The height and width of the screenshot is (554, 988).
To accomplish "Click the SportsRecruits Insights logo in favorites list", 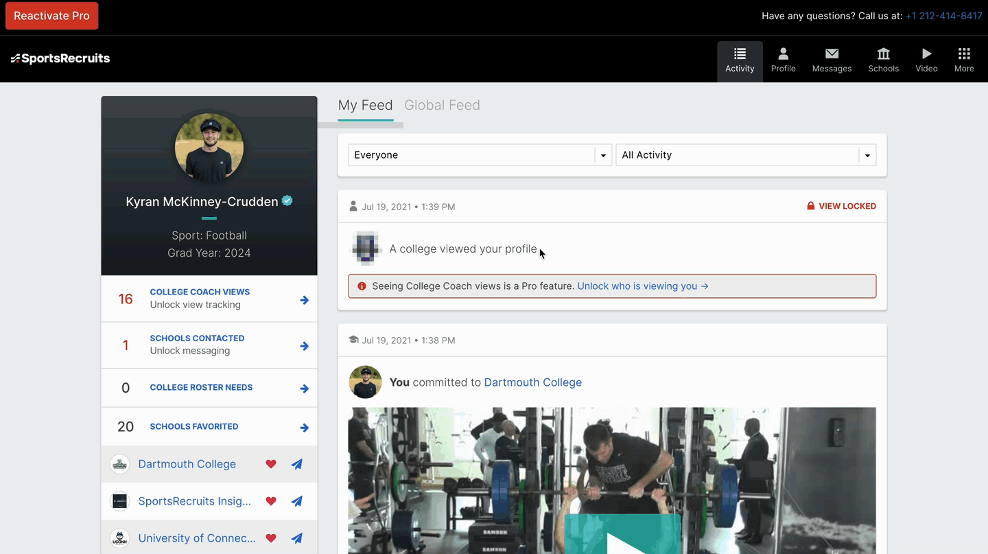I will 120,501.
